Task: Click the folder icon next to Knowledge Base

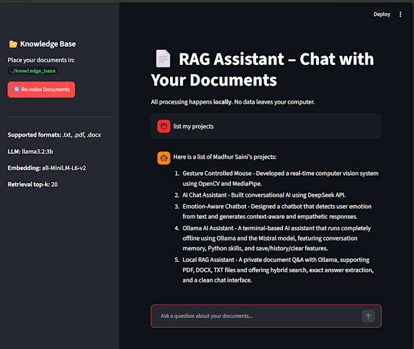Action: (x=13, y=44)
